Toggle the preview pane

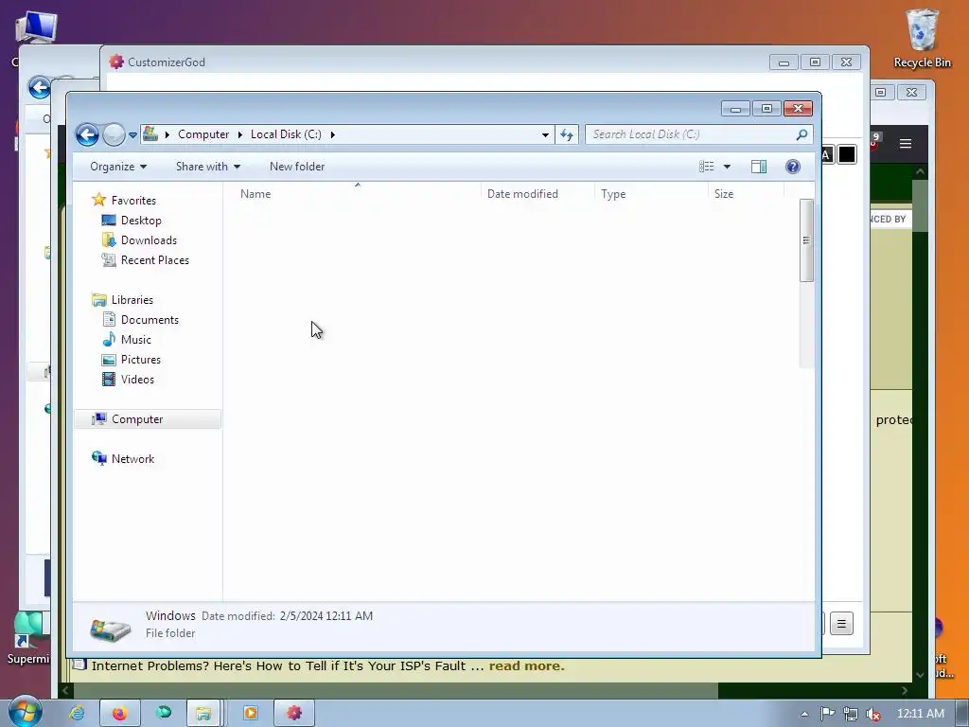click(759, 167)
